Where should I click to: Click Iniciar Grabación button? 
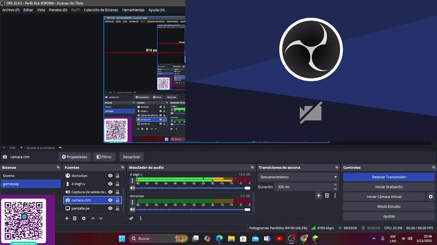(389, 187)
